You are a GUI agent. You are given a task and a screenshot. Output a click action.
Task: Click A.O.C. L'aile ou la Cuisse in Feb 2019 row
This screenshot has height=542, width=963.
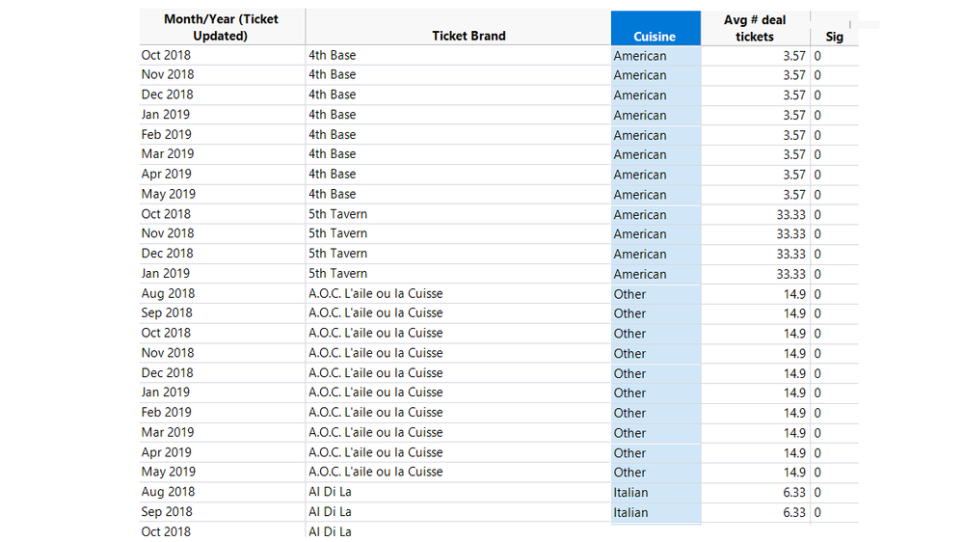(x=375, y=413)
